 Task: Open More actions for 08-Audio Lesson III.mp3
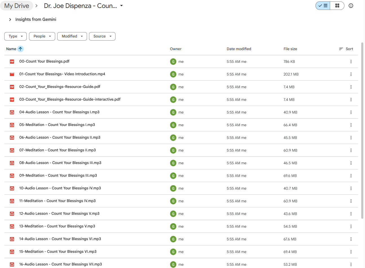(x=351, y=163)
